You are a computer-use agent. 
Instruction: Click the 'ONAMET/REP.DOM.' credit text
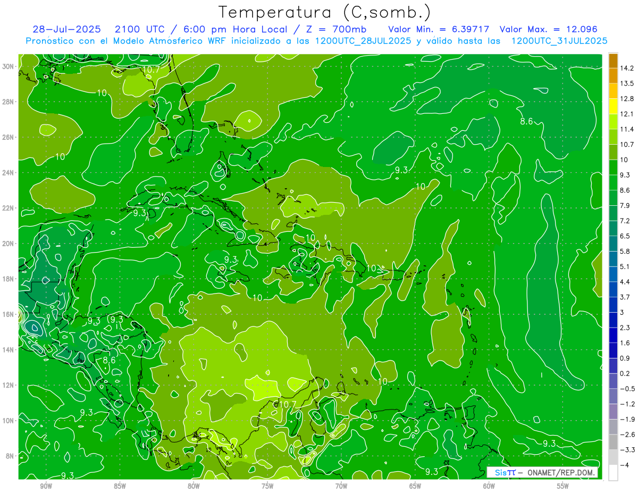point(560,472)
